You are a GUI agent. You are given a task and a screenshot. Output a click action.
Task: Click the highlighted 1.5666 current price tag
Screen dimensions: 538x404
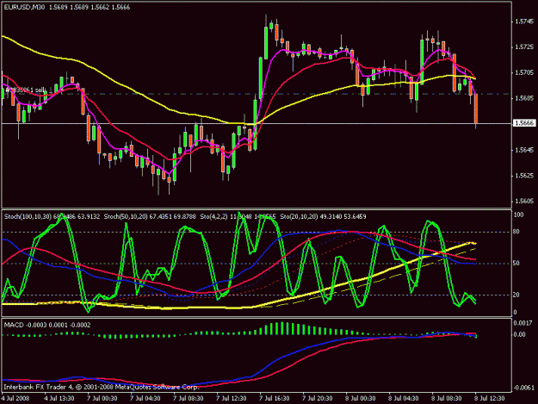[524, 123]
